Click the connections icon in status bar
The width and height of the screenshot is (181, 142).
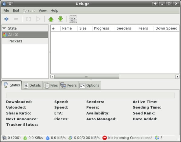click(x=4, y=138)
